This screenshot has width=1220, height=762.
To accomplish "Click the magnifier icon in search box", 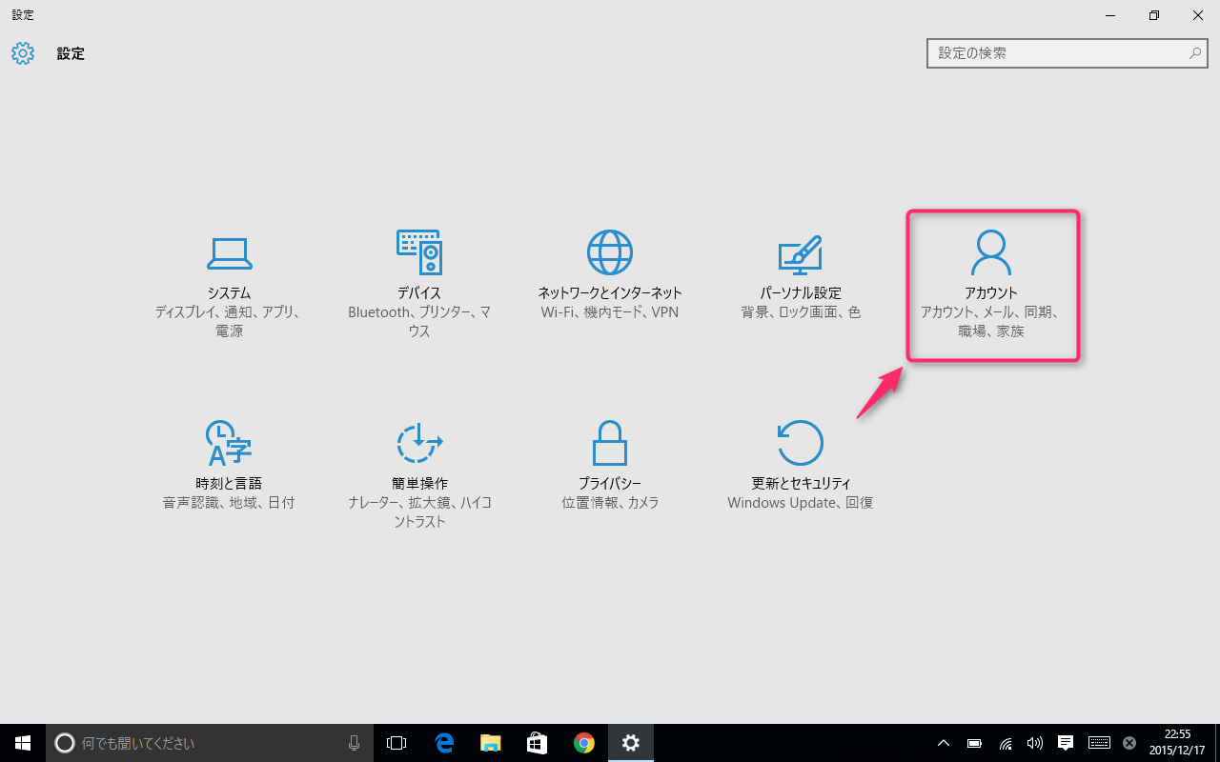I will tap(1194, 53).
